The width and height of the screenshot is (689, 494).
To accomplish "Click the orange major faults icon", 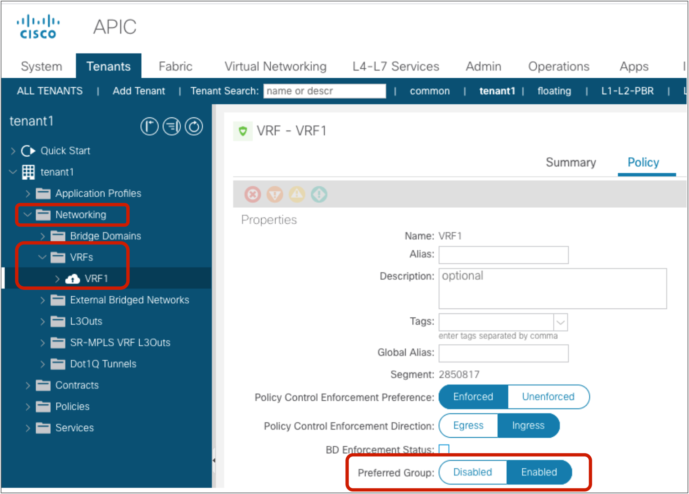I will pyautogui.click(x=275, y=194).
